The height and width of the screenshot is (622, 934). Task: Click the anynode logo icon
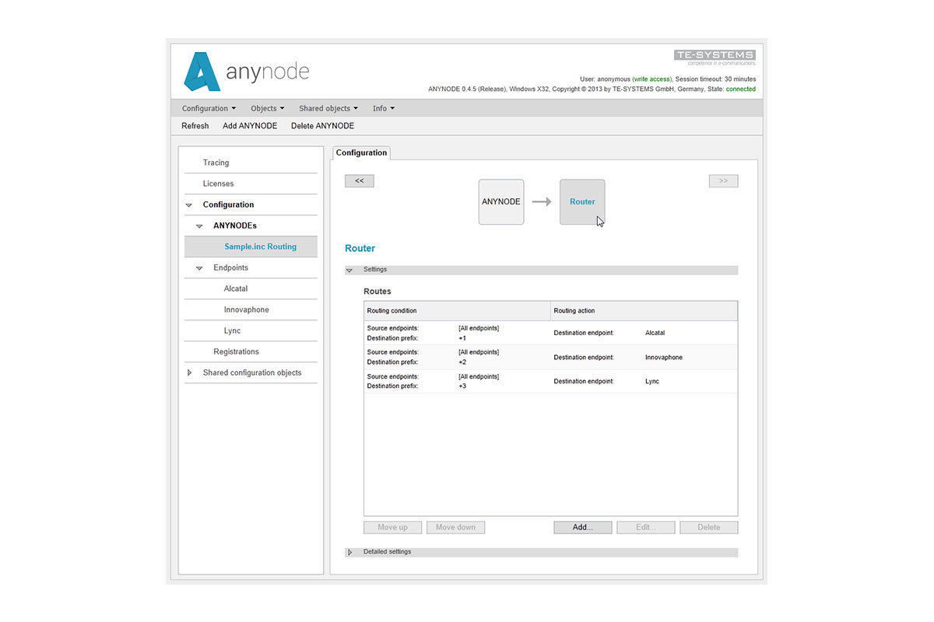pyautogui.click(x=202, y=72)
